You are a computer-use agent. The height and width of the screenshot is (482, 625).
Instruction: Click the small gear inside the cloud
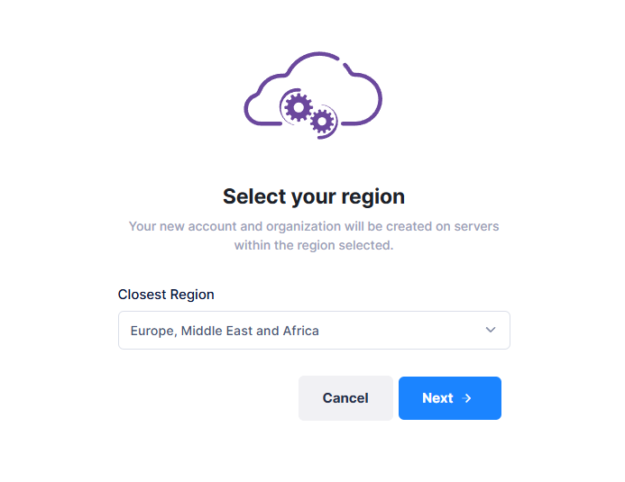click(x=323, y=121)
